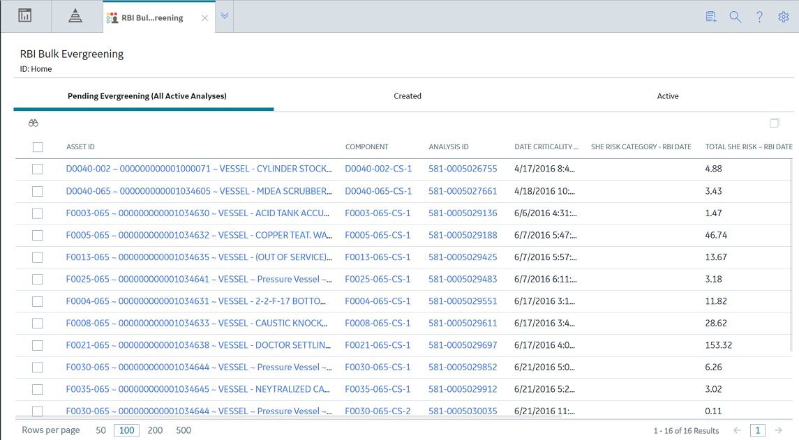Open asset D0040-065 VESSEL - MDEA SCRUBBER link
The width and height of the screenshot is (799, 440).
(x=199, y=191)
